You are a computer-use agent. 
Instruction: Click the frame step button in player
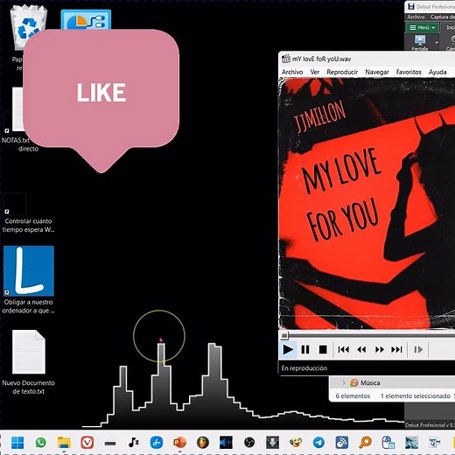coord(418,349)
